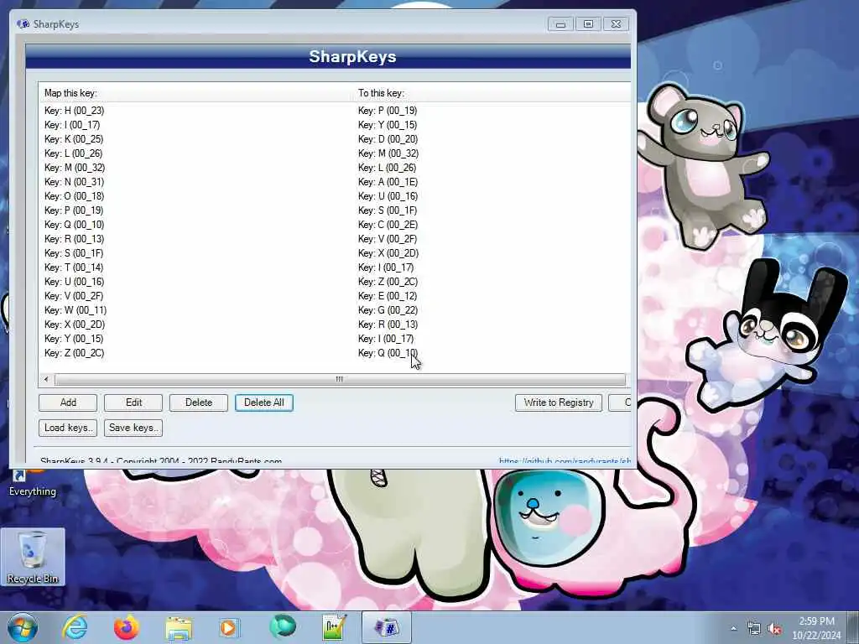This screenshot has height=644, width=859.
Task: Click the muted volume tray icon
Action: click(774, 629)
